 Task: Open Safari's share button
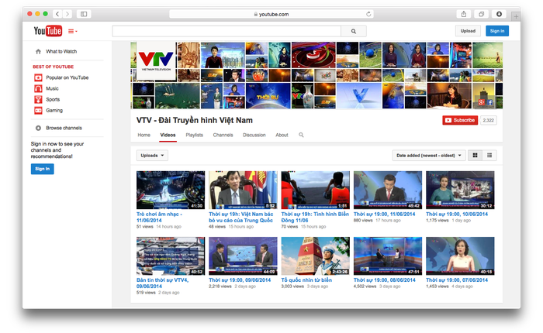(464, 14)
